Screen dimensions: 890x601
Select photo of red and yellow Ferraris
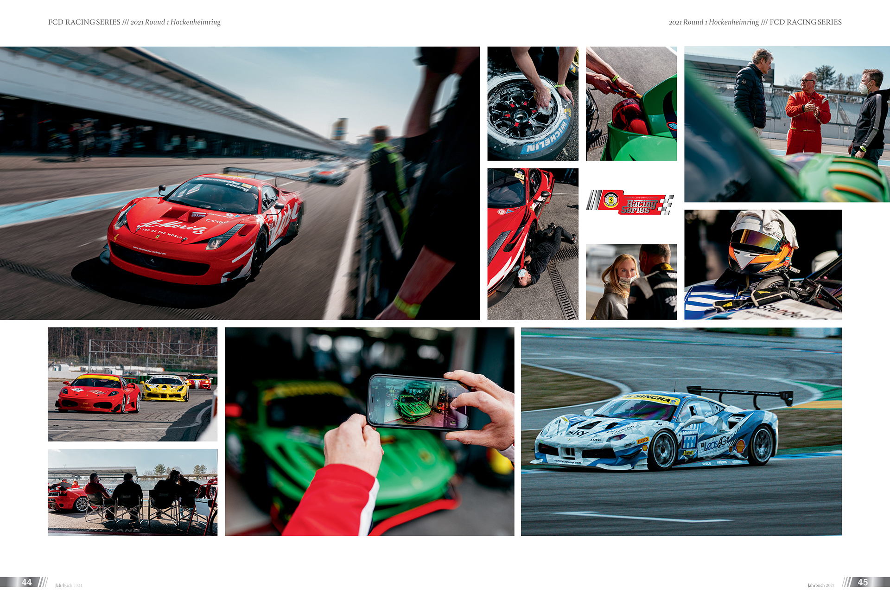[x=133, y=384]
